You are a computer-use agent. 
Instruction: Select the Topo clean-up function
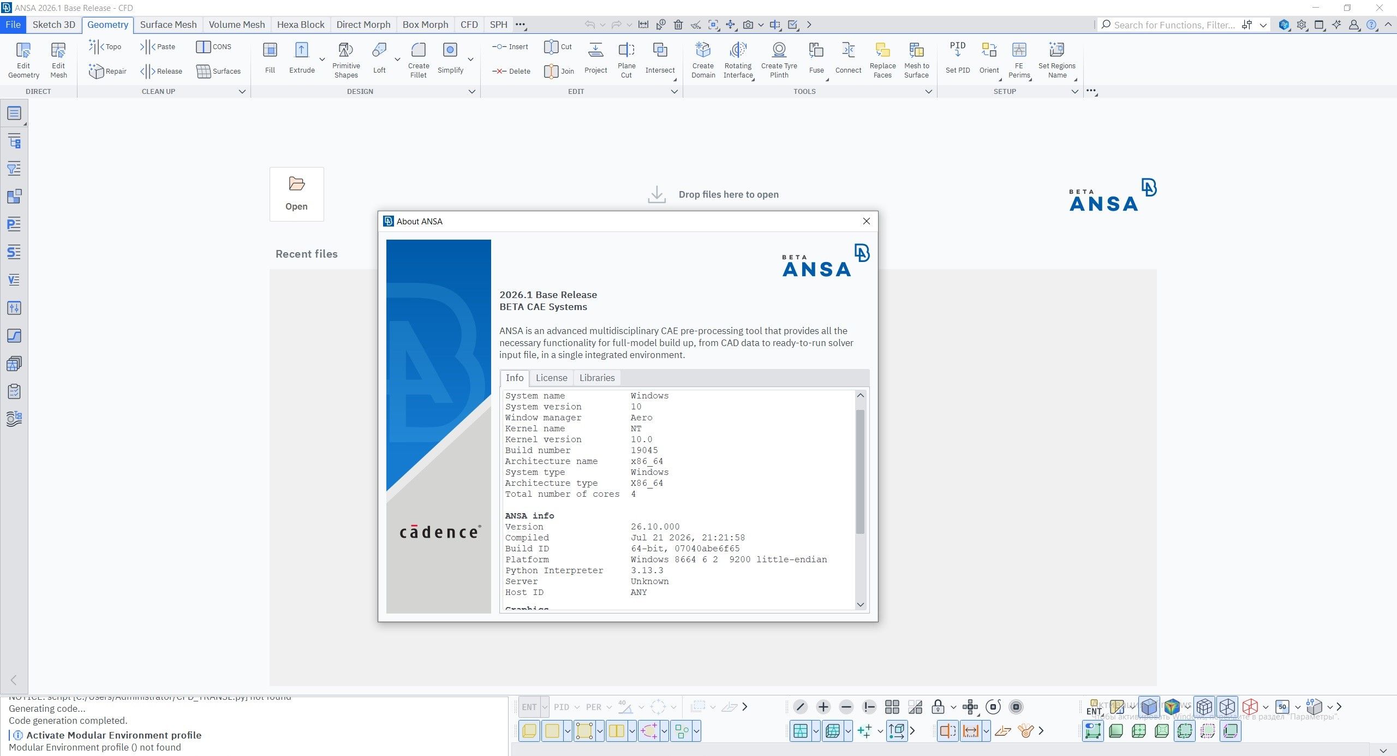(x=105, y=47)
